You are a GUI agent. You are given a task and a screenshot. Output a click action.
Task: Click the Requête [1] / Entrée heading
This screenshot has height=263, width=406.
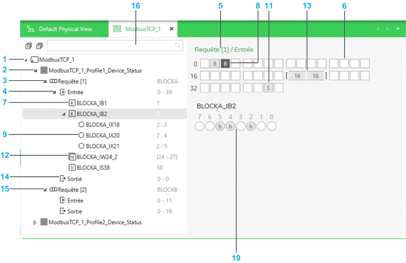(x=224, y=50)
